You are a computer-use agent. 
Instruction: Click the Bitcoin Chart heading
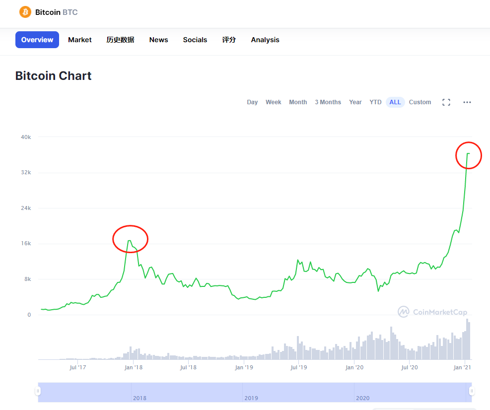coord(54,76)
